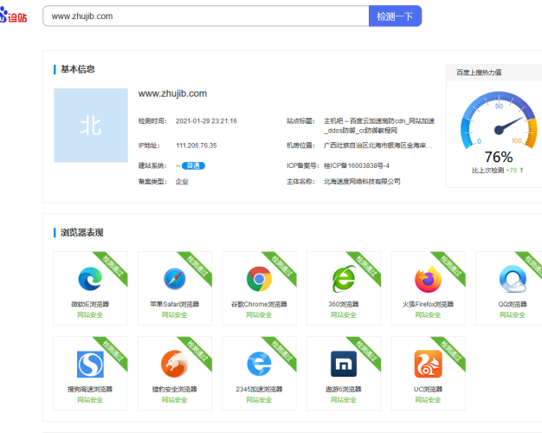This screenshot has width=542, height=433.
Task: Click the 苹果Safari浏览器 label
Action: coord(175,304)
